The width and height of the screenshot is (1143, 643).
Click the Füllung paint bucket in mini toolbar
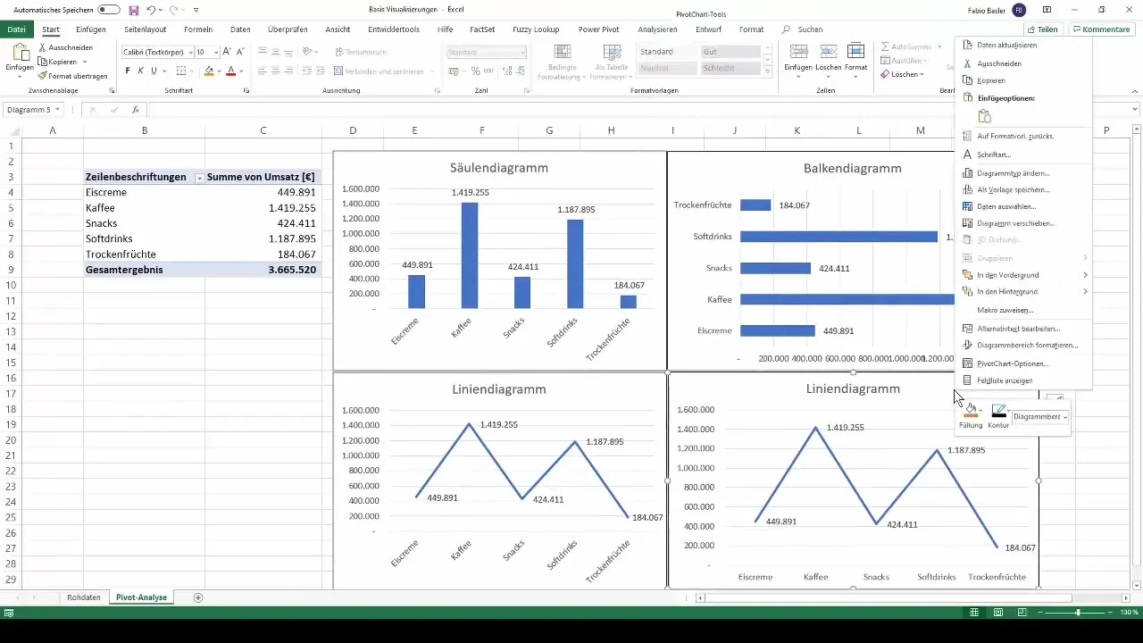click(x=970, y=411)
